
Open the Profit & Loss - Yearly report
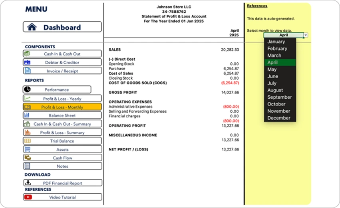[62, 99]
